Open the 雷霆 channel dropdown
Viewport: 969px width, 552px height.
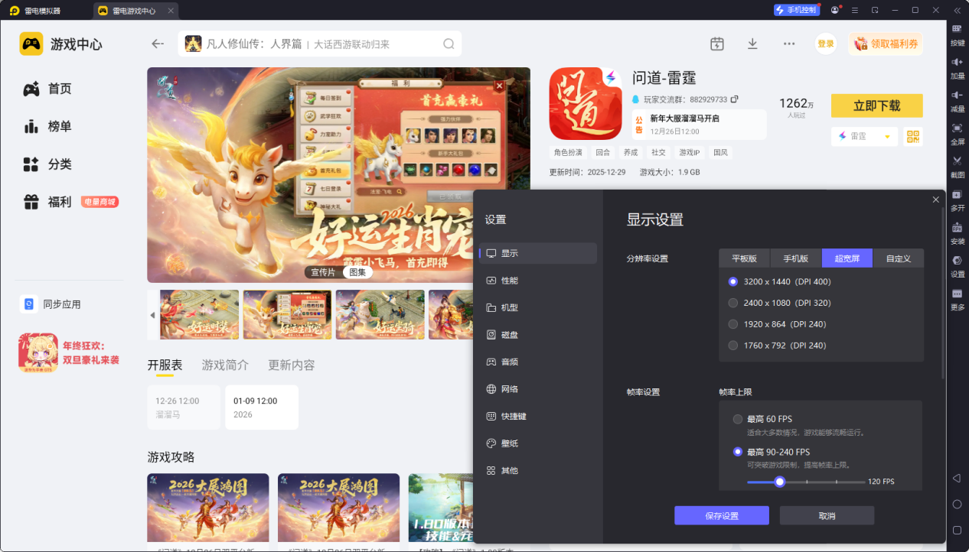(x=864, y=136)
